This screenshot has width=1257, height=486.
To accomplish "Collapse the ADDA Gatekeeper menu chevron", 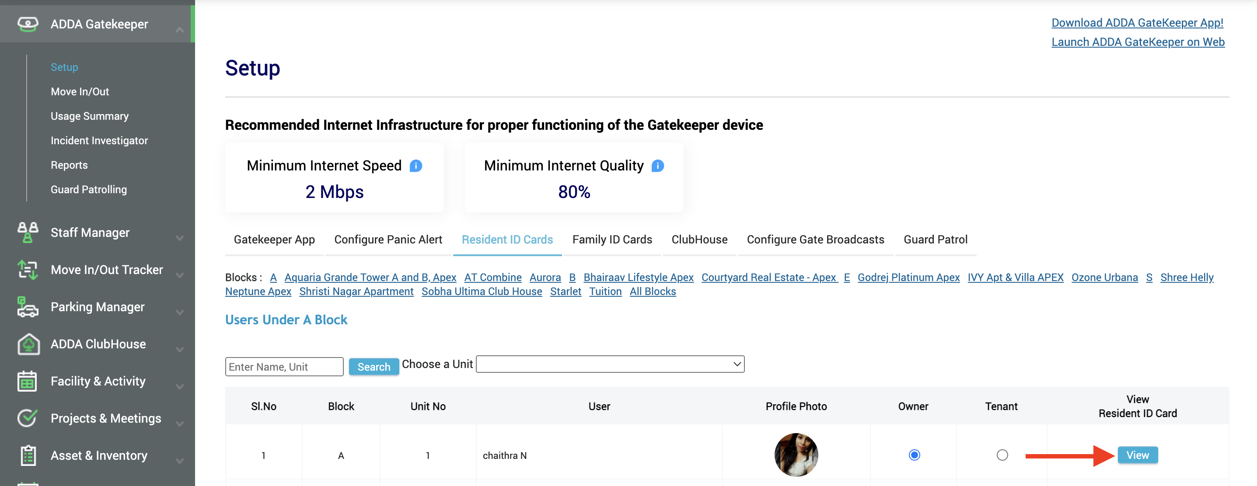I will click(x=180, y=30).
